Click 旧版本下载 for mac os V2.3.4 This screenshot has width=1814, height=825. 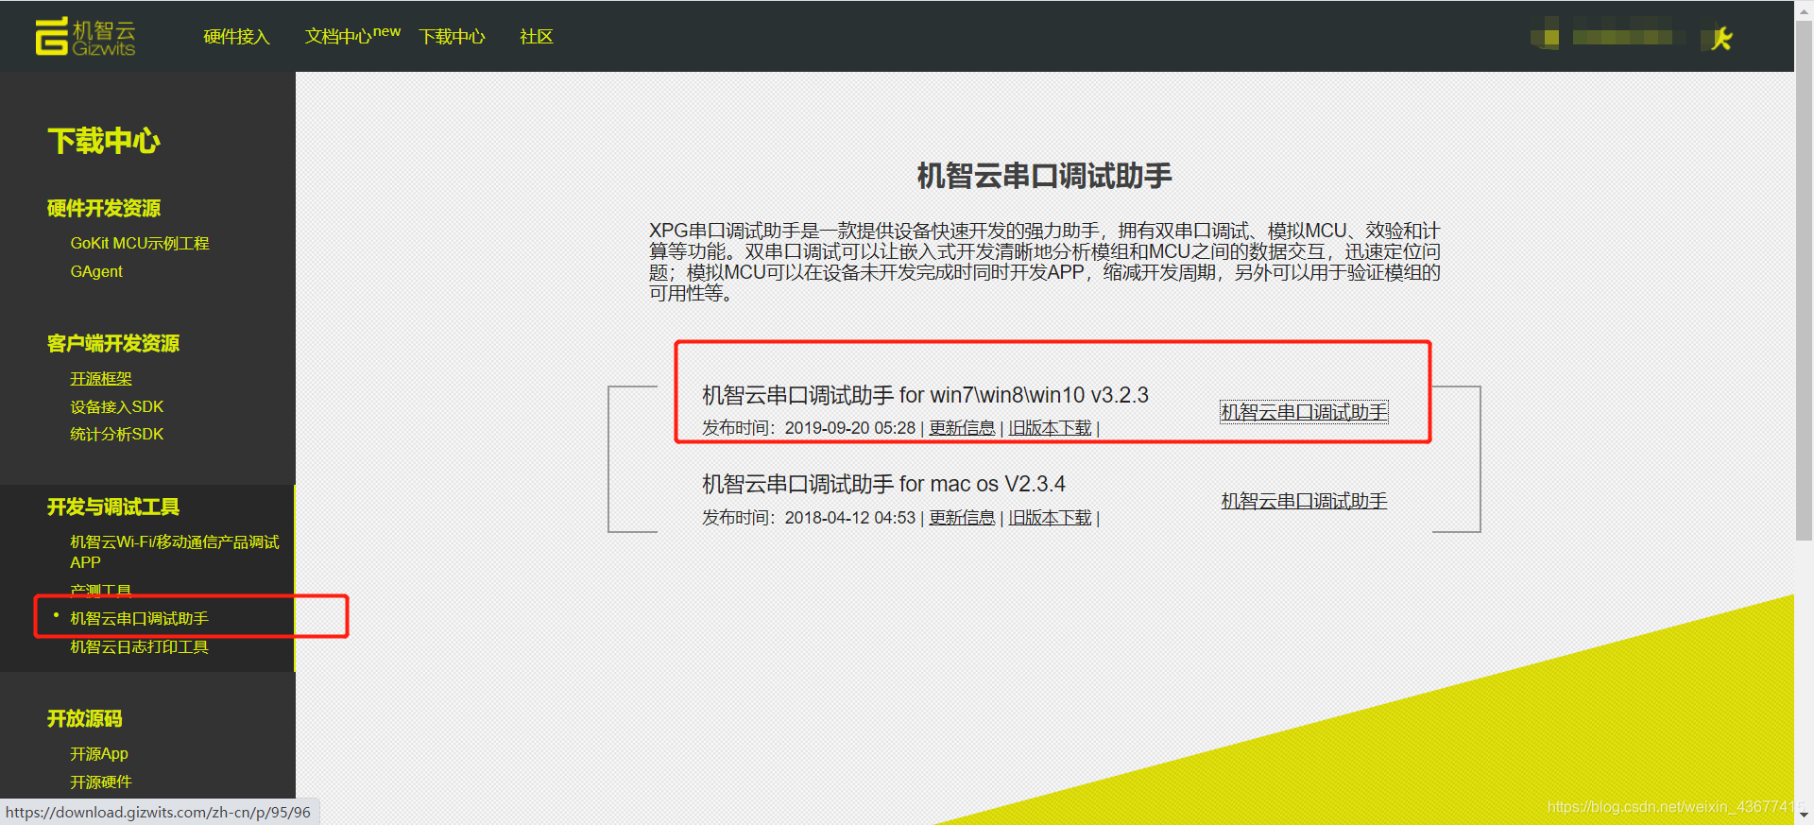pos(1050,518)
